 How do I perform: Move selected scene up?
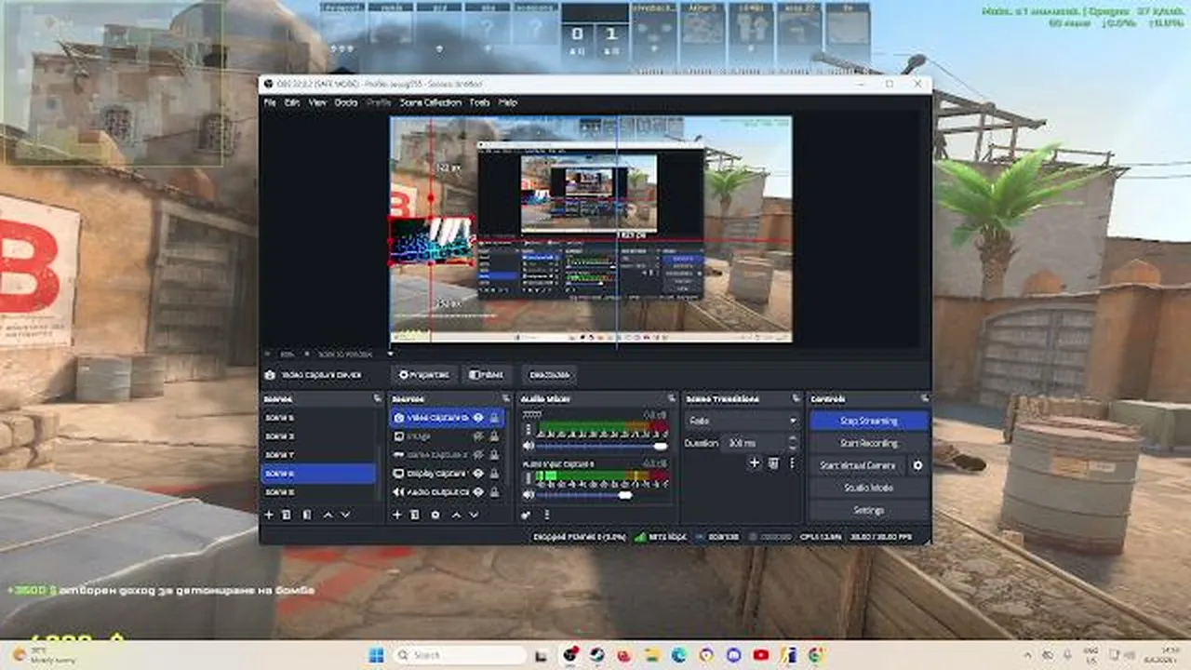tap(327, 515)
